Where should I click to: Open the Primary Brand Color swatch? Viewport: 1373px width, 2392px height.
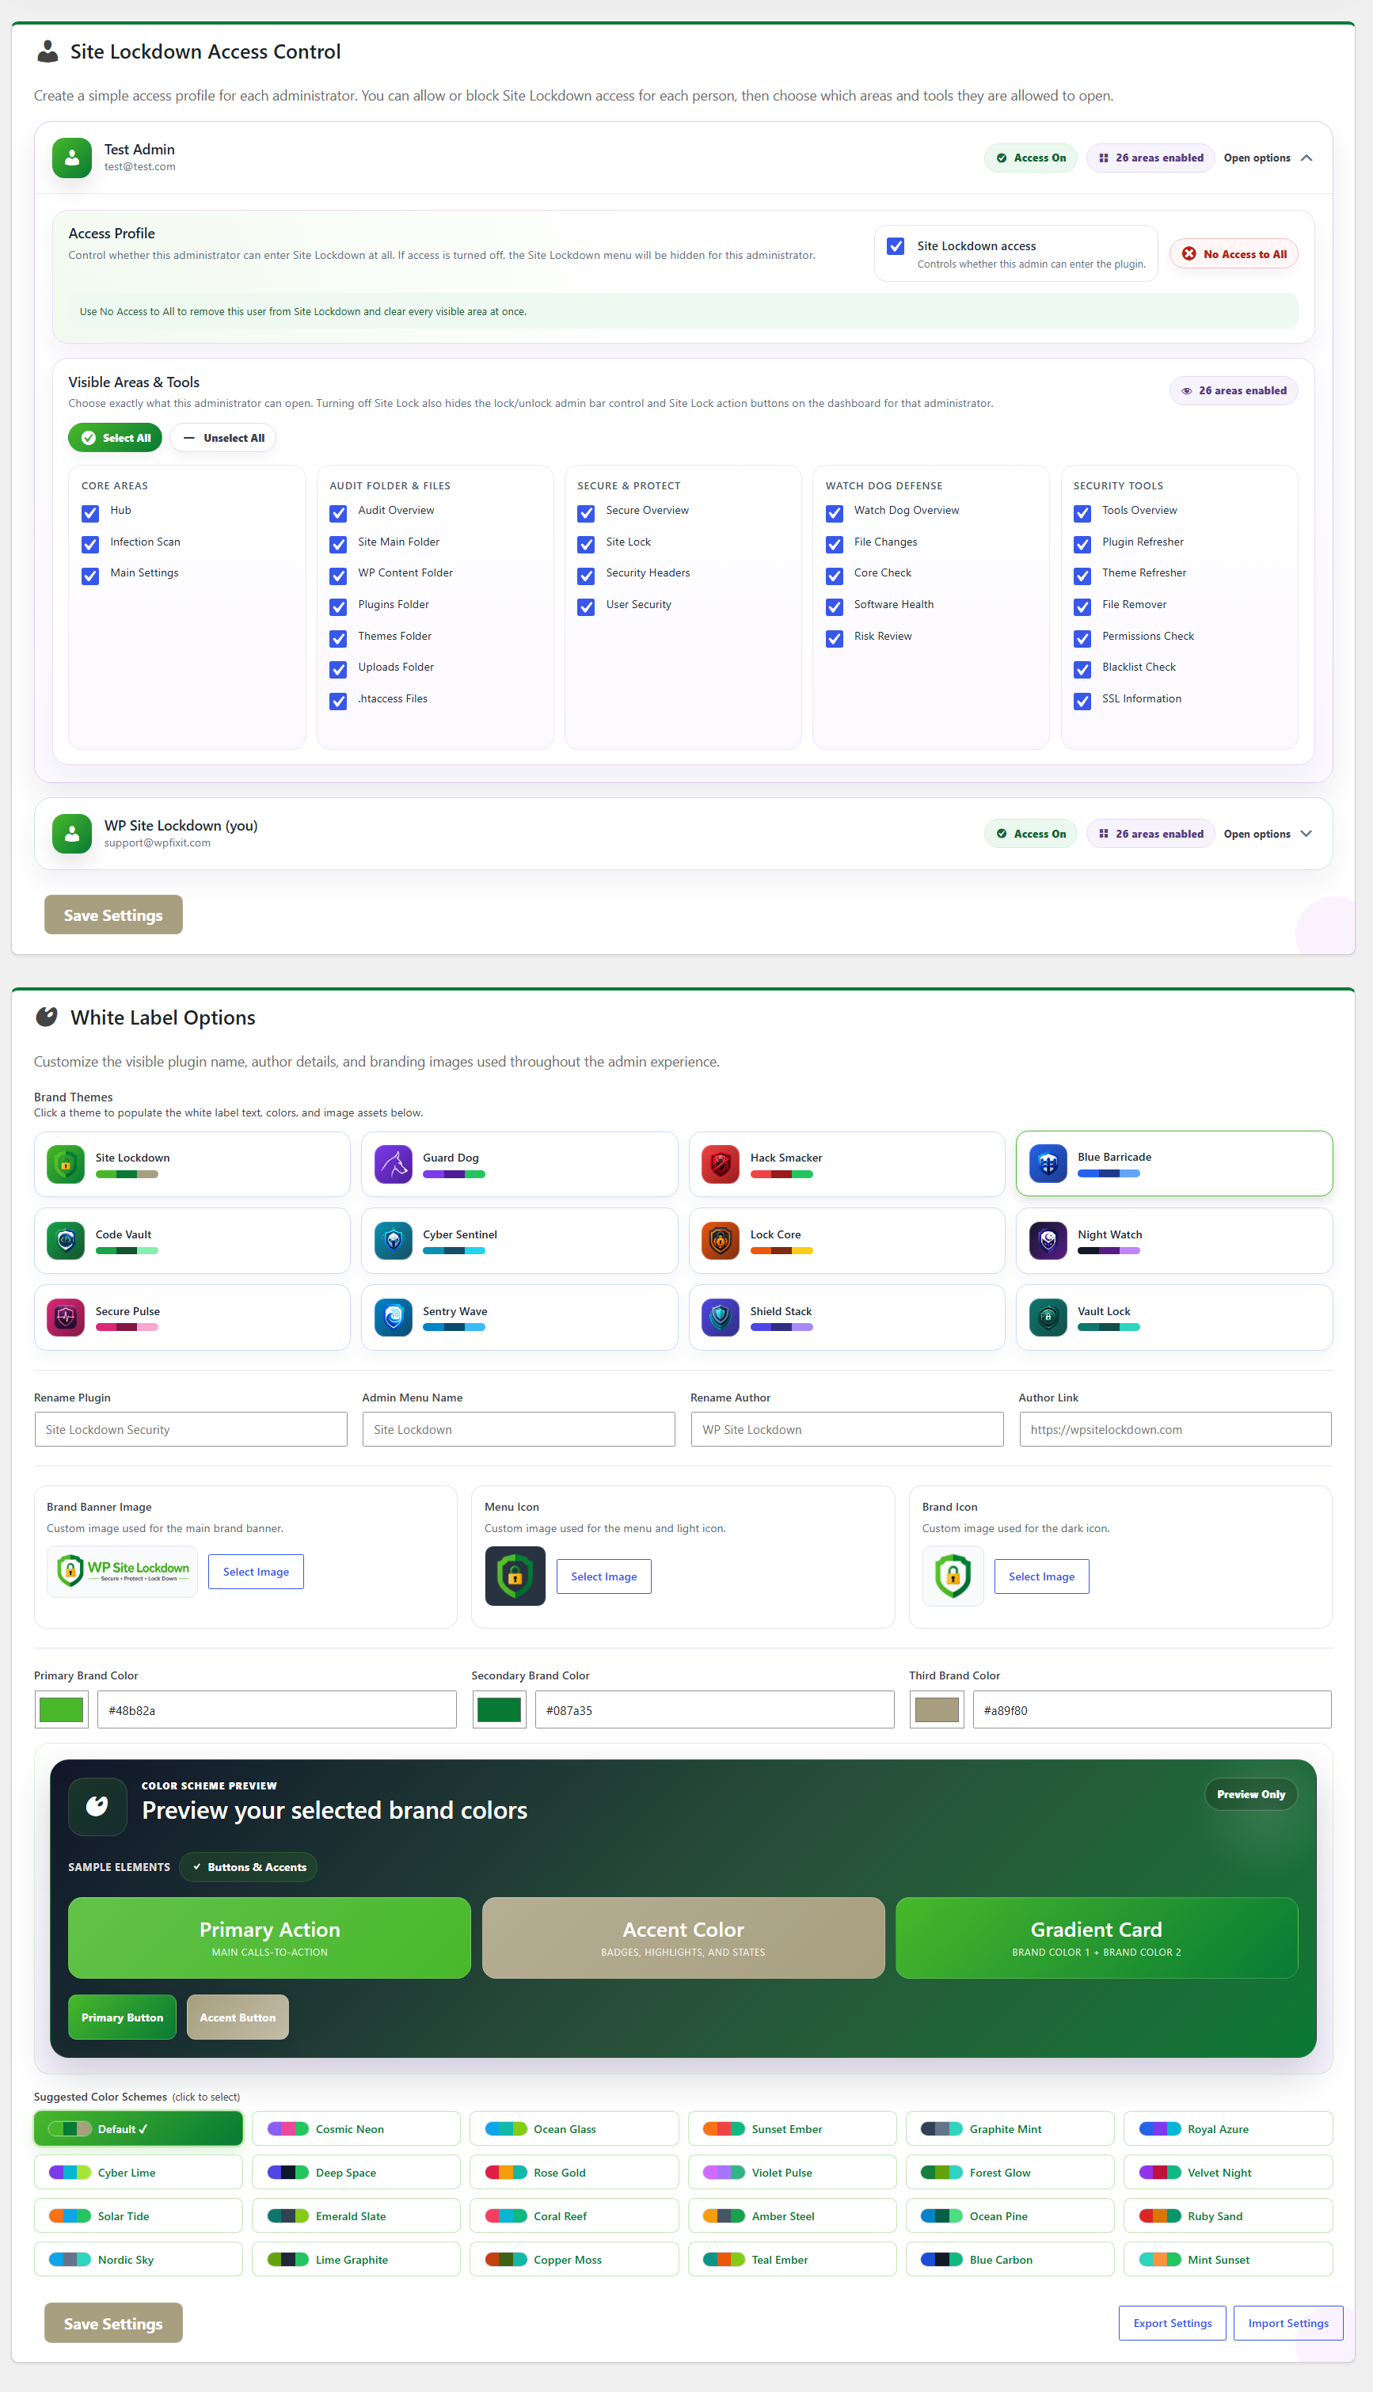coord(61,1709)
